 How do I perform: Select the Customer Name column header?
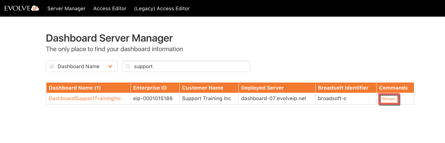202,88
